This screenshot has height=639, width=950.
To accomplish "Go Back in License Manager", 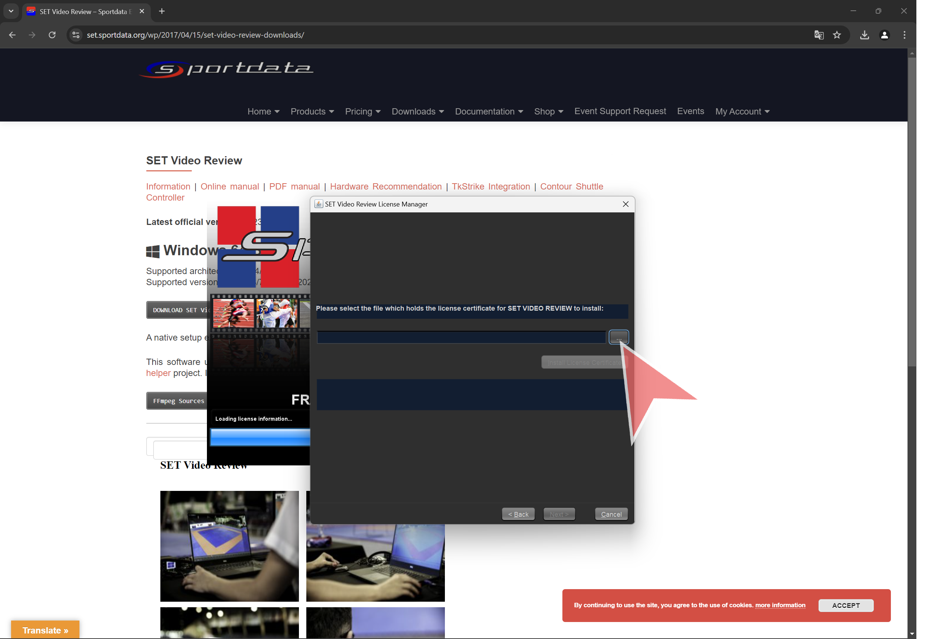I will 518,514.
